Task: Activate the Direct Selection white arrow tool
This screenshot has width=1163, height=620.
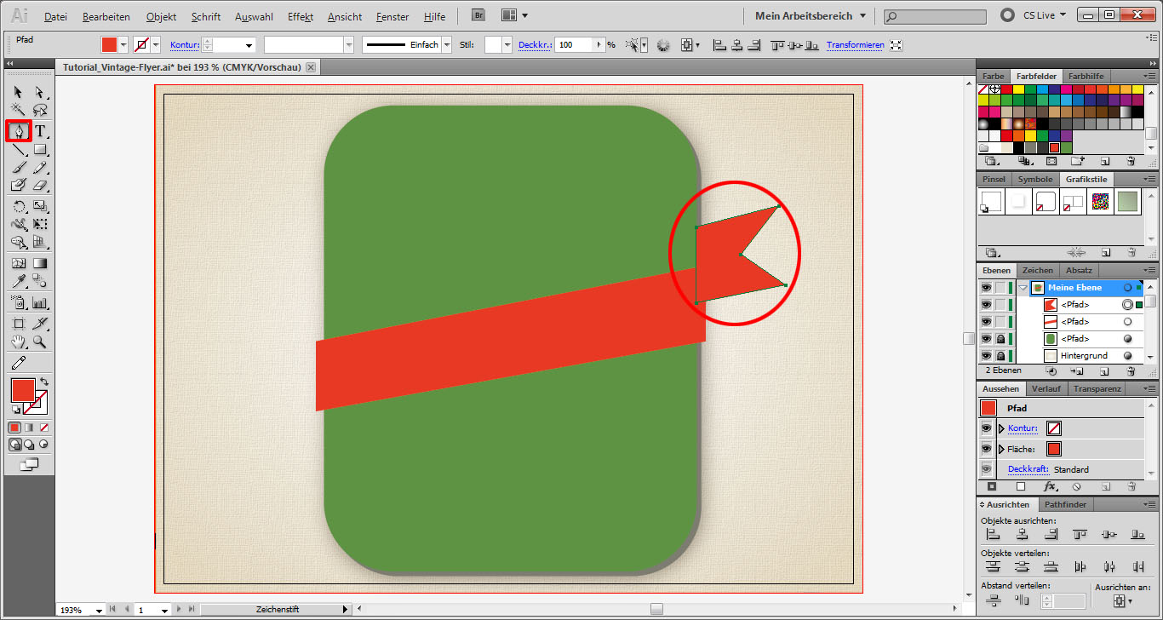Action: (39, 92)
